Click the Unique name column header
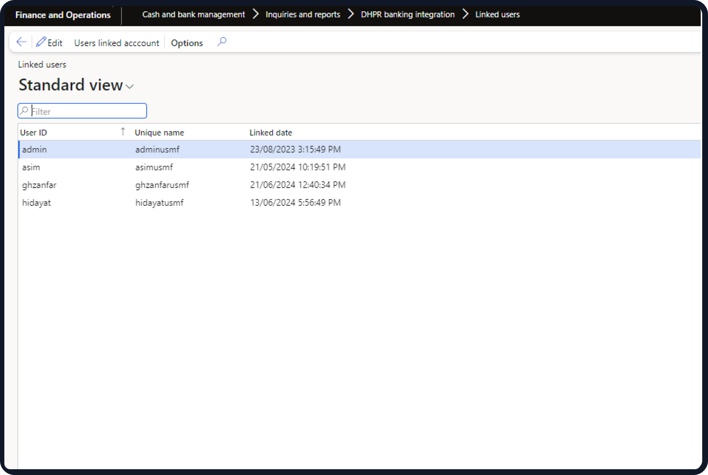Screen dimensions: 708x475 click(159, 133)
